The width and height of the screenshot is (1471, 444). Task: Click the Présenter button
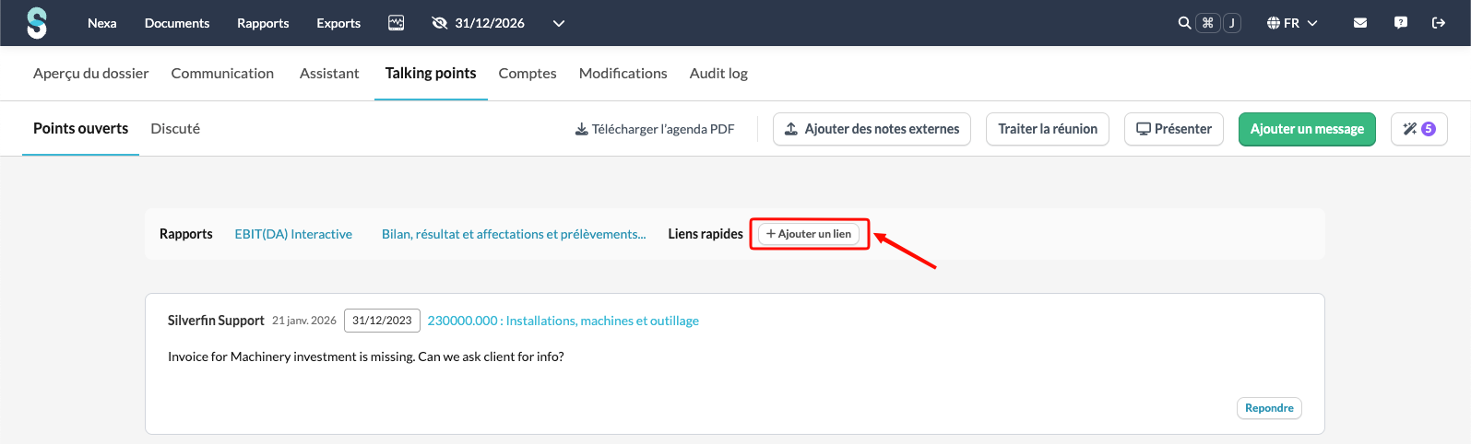1174,129
